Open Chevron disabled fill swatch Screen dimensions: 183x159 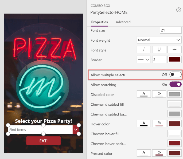174,104
